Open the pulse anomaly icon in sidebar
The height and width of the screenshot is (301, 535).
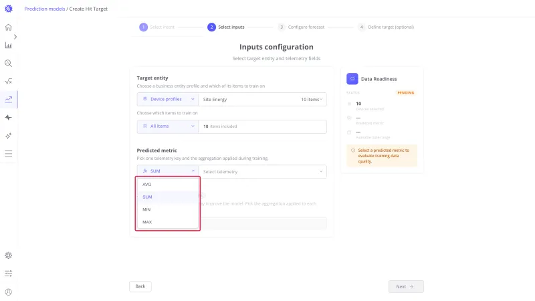coord(9,118)
